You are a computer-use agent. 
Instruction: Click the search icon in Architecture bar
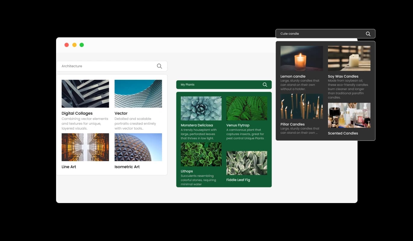pos(159,66)
